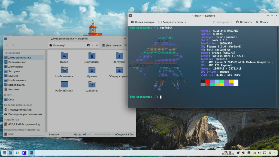The width and height of the screenshot is (279, 157).
Task: Click the Музыка folder icon
Action: 92,70
